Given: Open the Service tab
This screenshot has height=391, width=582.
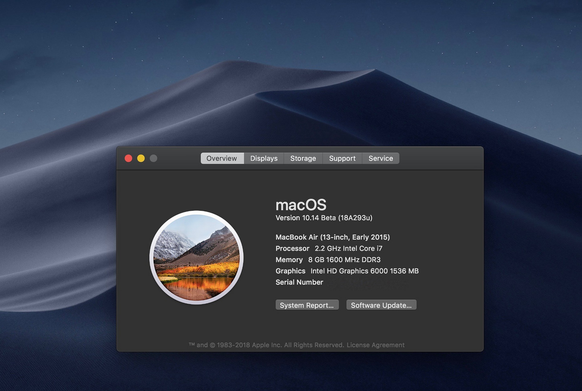Looking at the screenshot, I should [x=381, y=158].
